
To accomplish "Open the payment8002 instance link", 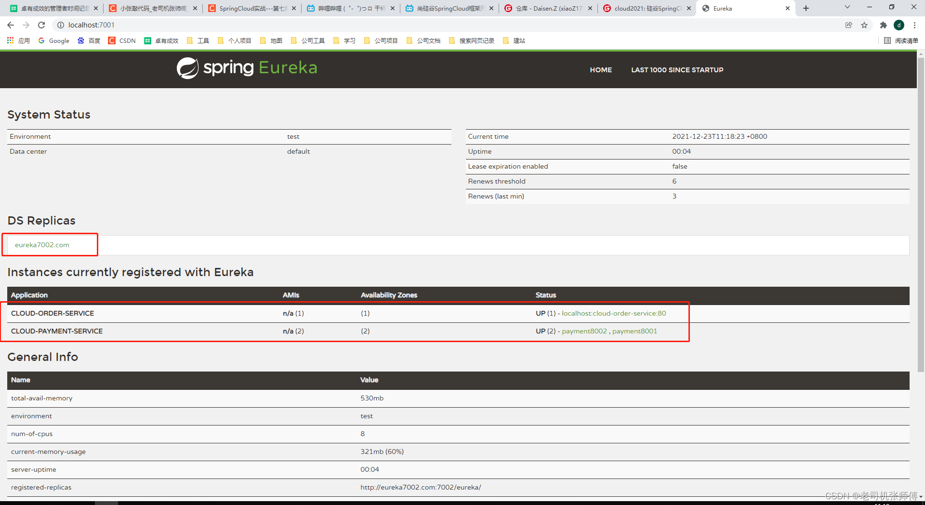I will click(x=584, y=331).
